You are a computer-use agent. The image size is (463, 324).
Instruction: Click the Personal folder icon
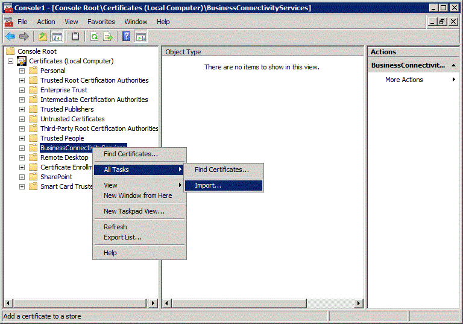coord(33,71)
